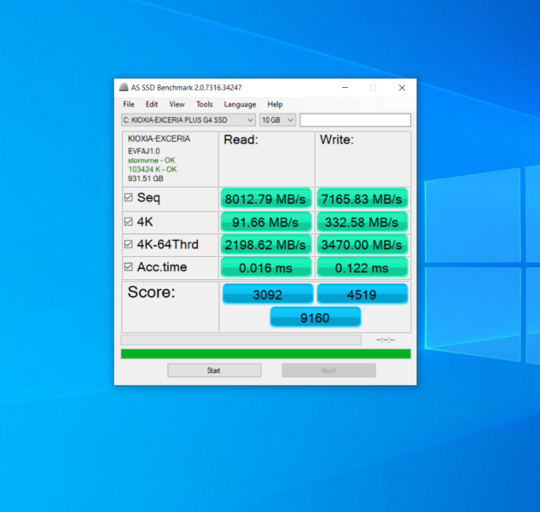Click the Start button
The height and width of the screenshot is (512, 540).
214,370
